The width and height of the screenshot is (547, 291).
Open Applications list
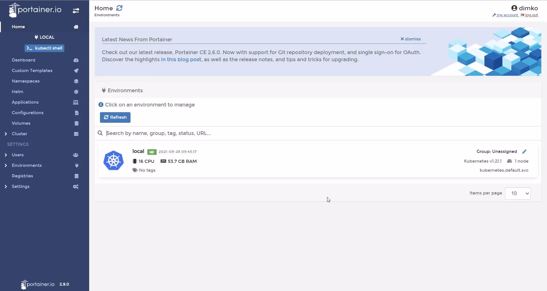coord(25,102)
